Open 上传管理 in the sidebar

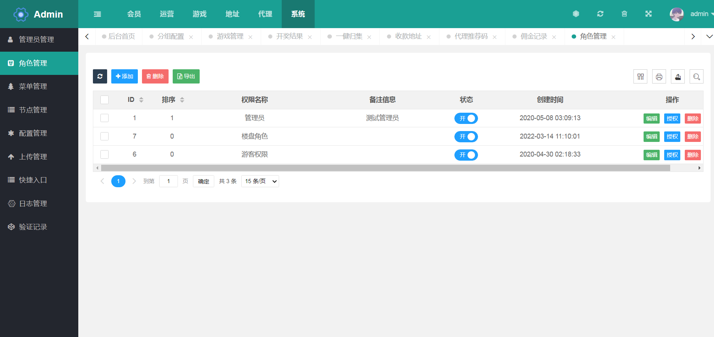coord(39,157)
